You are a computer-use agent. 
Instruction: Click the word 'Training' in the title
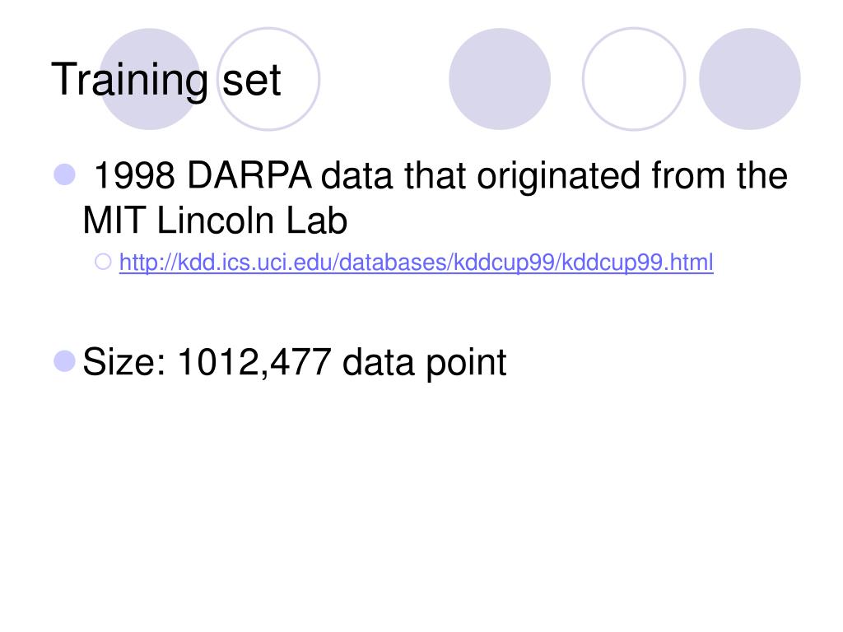pos(129,81)
